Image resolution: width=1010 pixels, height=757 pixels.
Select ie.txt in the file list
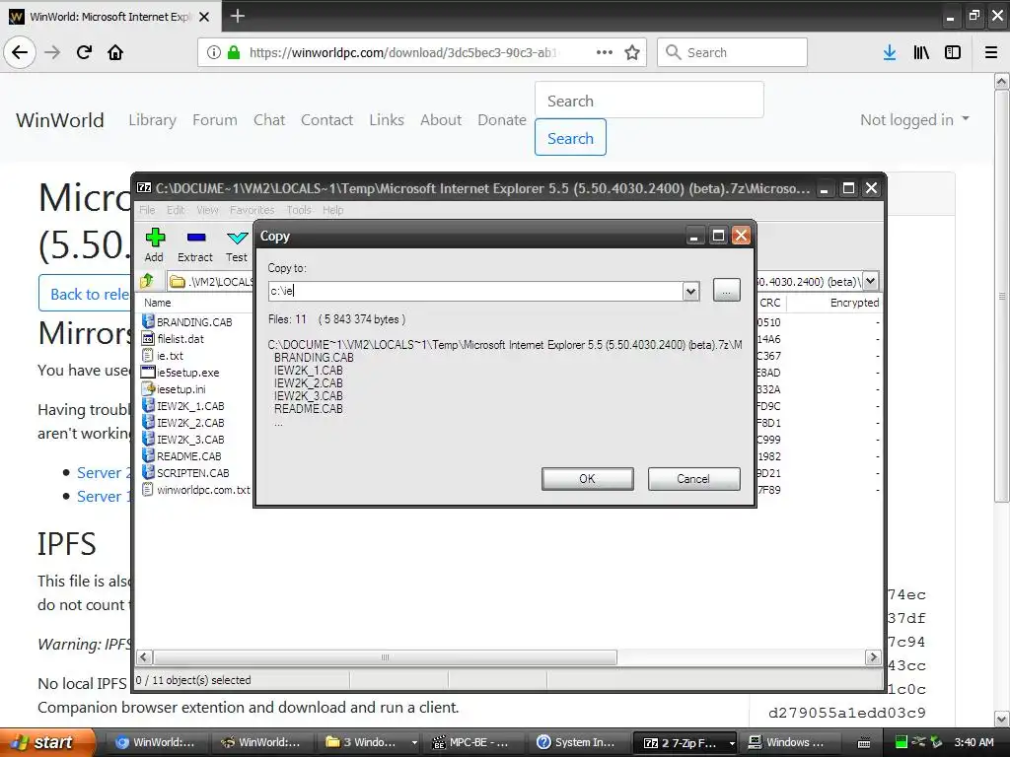170,355
